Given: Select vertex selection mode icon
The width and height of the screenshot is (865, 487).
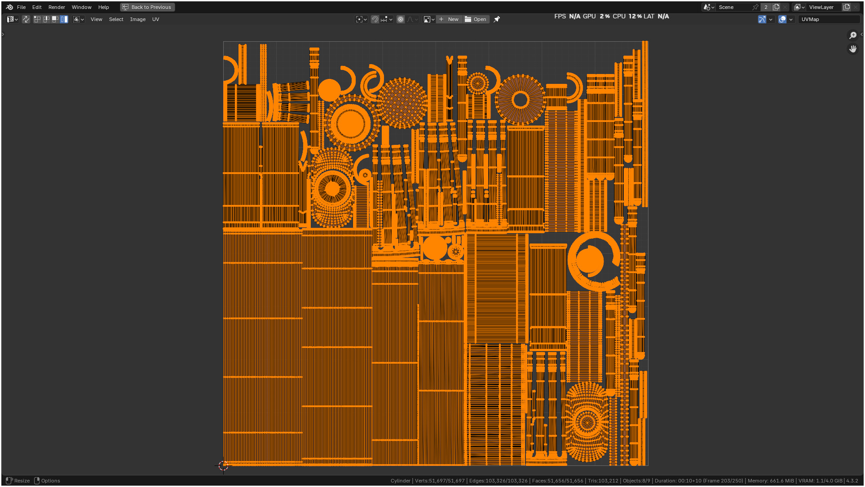Looking at the screenshot, I should [x=37, y=19].
